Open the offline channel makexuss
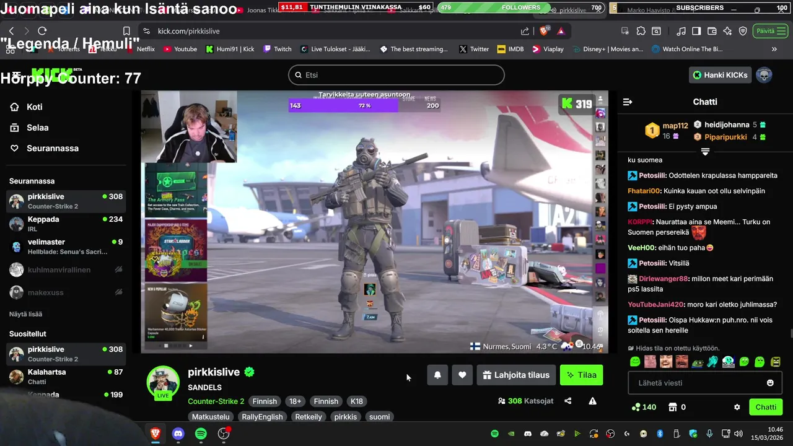The width and height of the screenshot is (793, 446). coord(66,292)
